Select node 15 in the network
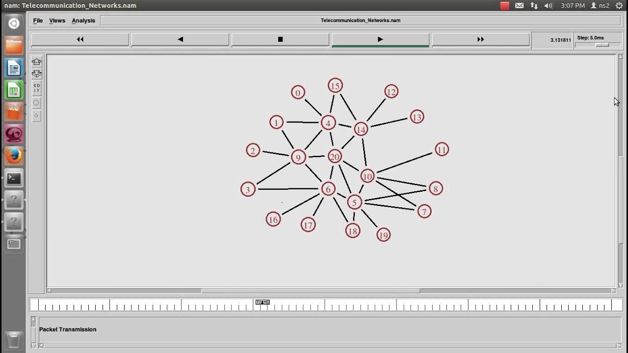This screenshot has width=628, height=353. tap(335, 86)
